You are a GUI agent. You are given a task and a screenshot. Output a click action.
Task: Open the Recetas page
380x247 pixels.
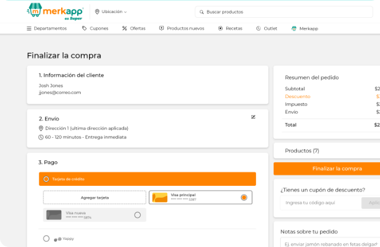pyautogui.click(x=234, y=28)
